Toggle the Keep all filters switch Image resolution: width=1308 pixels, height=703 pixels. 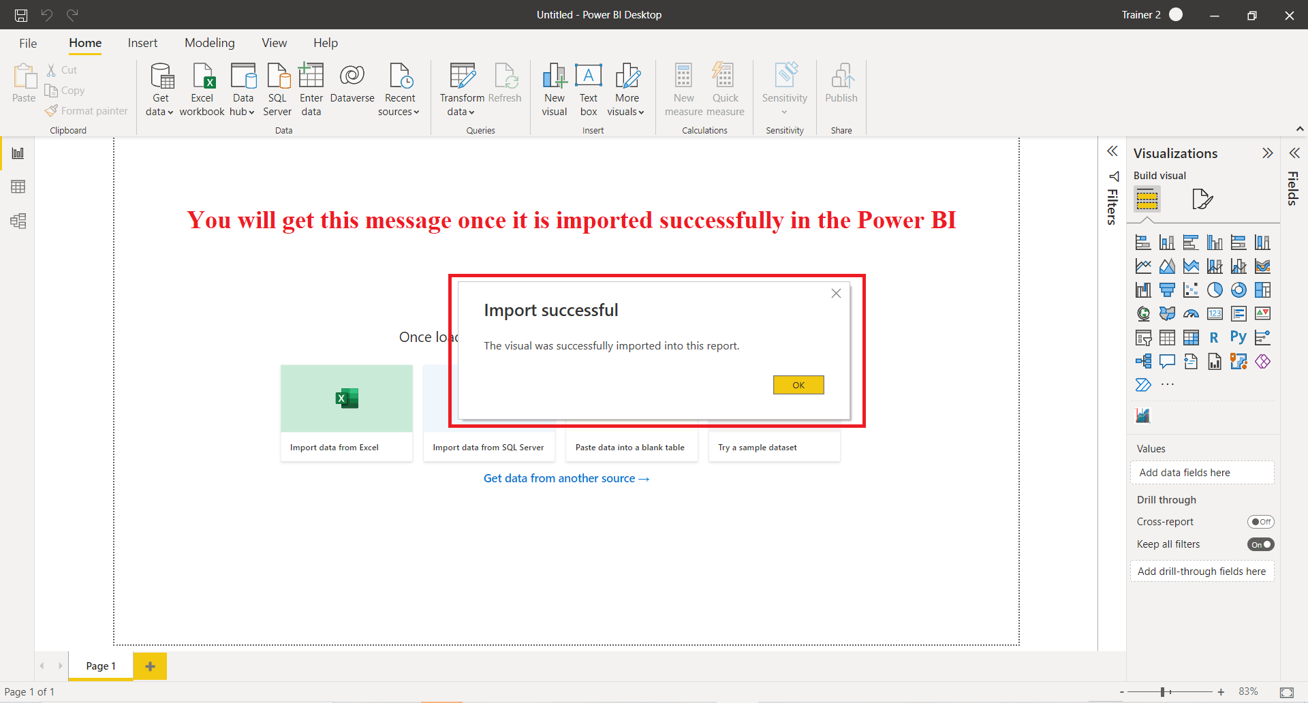(x=1260, y=544)
